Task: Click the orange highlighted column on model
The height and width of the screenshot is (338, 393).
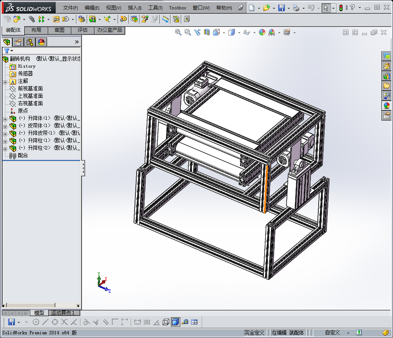Action: [x=266, y=189]
